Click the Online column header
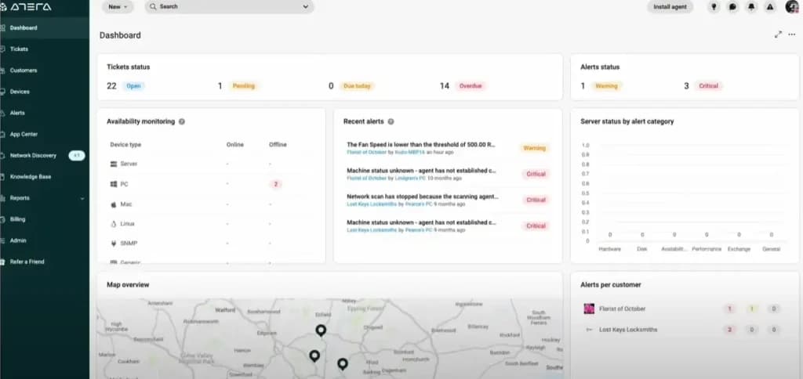 tap(235, 145)
